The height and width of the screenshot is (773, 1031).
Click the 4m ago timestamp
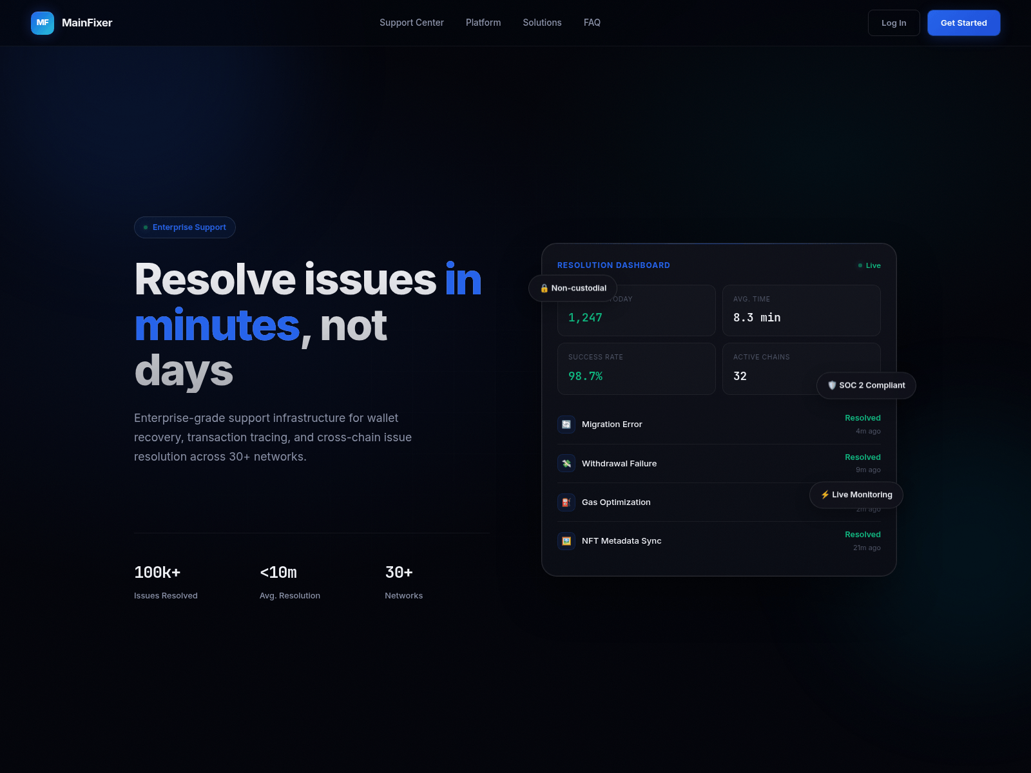click(x=868, y=432)
